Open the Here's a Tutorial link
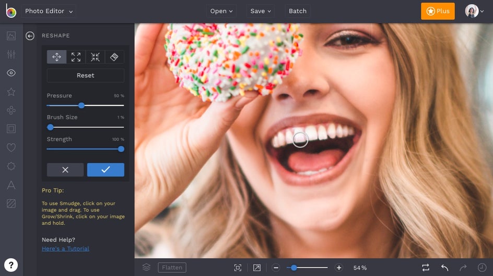The height and width of the screenshot is (276, 493). click(65, 249)
